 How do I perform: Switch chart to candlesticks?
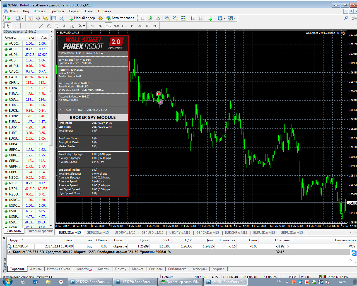coord(150,18)
